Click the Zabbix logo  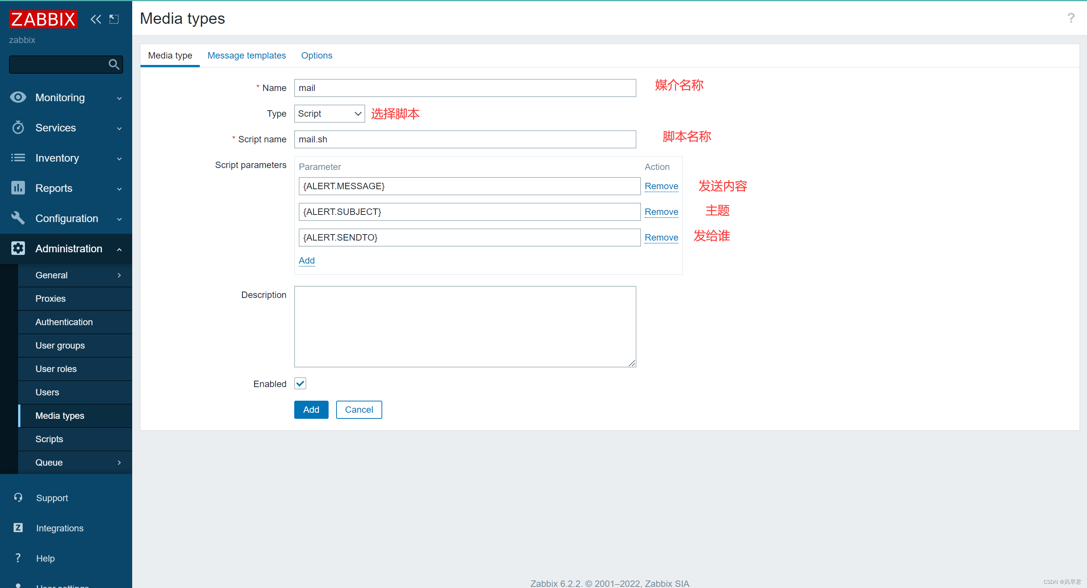point(43,19)
